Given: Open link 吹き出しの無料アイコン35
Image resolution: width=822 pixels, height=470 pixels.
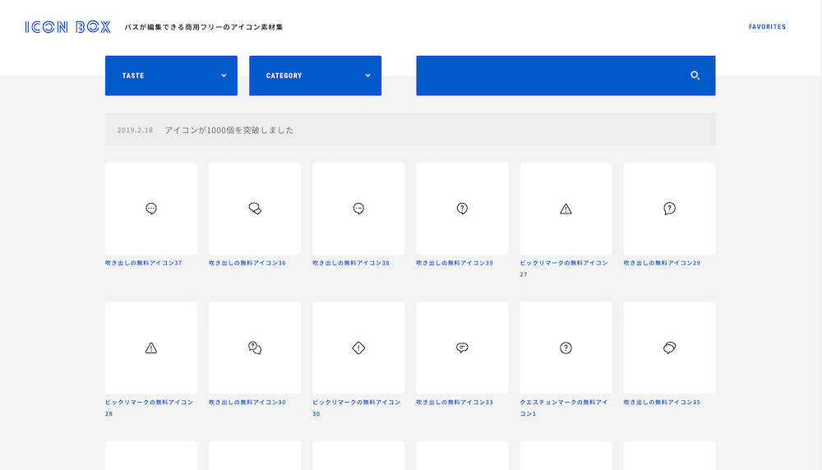Looking at the screenshot, I should (x=662, y=403).
